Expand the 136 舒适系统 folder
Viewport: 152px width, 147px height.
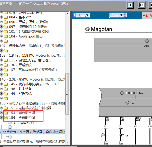tap(1, 65)
